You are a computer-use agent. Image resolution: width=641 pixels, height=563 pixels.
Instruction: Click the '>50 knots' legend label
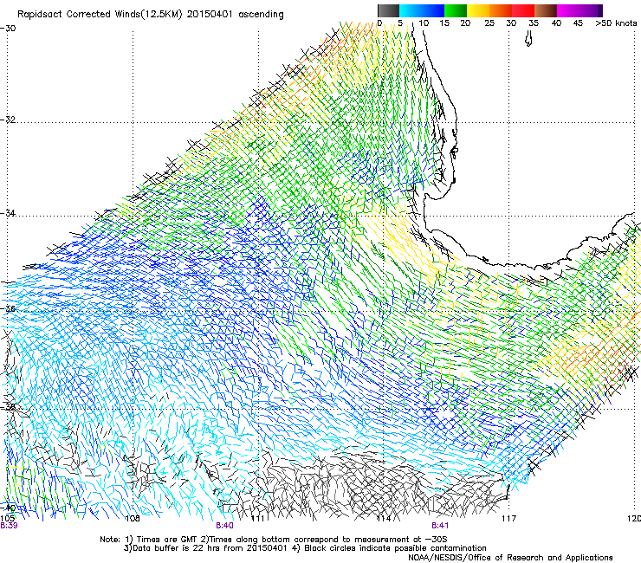(x=616, y=23)
